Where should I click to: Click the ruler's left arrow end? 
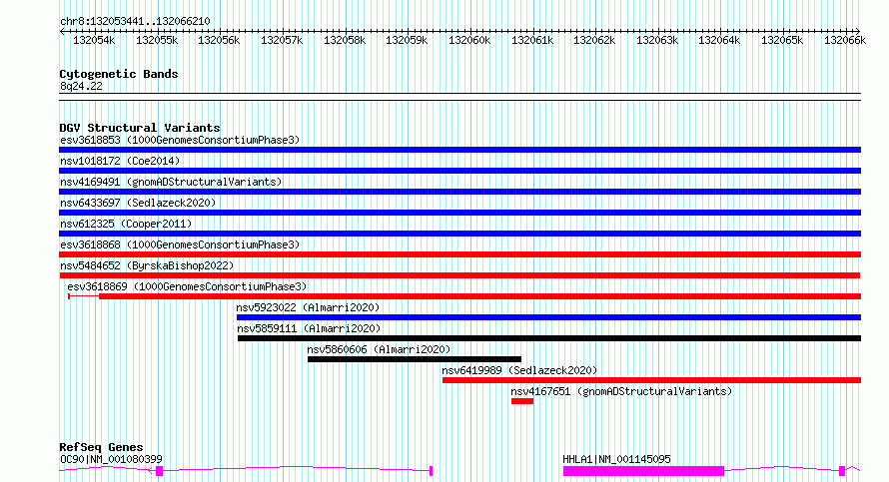tap(62, 31)
